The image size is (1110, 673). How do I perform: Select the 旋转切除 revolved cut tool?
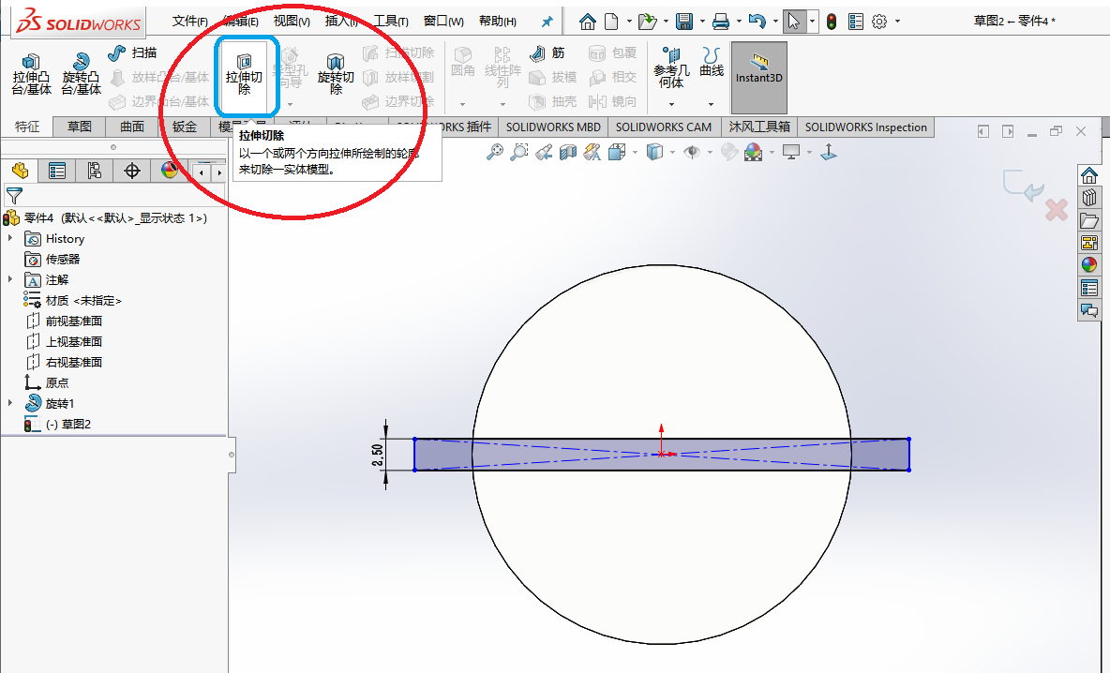coord(336,74)
